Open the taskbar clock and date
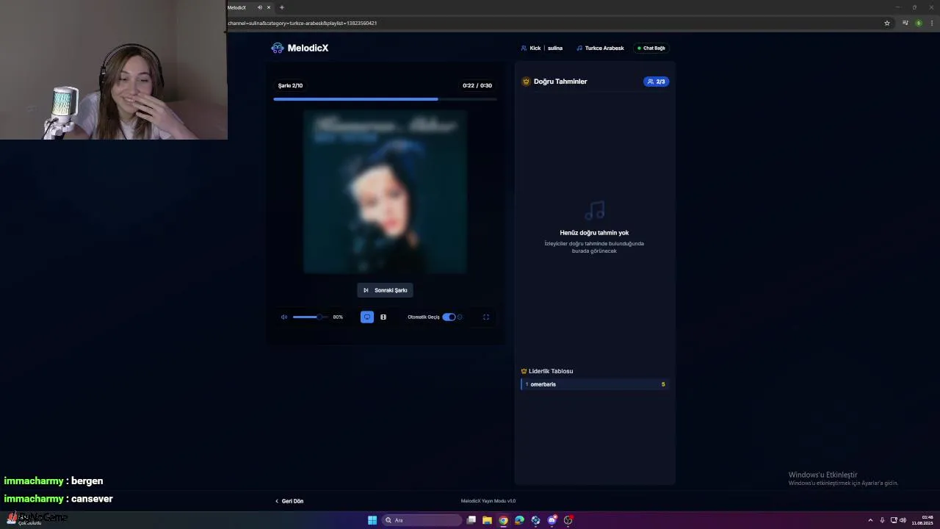 coord(922,520)
